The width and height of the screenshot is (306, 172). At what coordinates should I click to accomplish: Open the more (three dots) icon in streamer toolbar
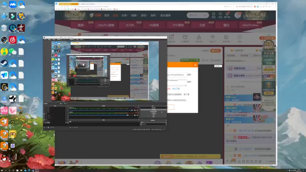pos(240,37)
